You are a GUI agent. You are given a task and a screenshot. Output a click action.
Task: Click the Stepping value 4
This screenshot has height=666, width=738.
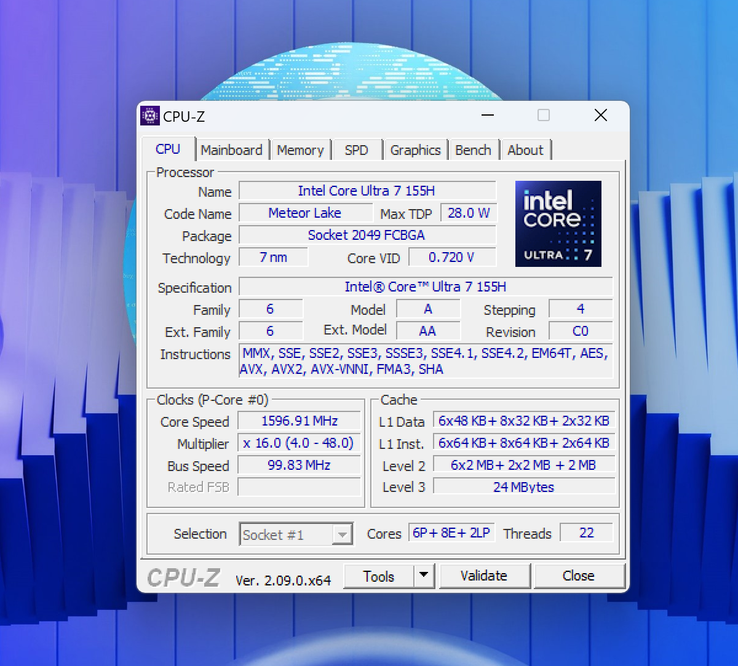581,309
